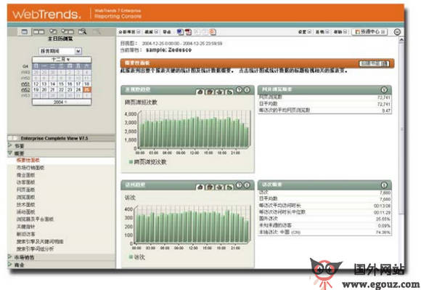Click the white button on the orange title bar

pyautogui.click(x=374, y=63)
